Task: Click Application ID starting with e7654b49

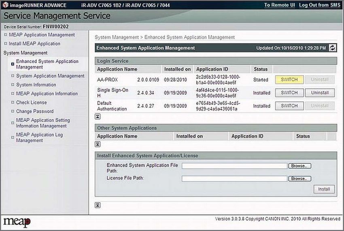Action: coord(218,106)
